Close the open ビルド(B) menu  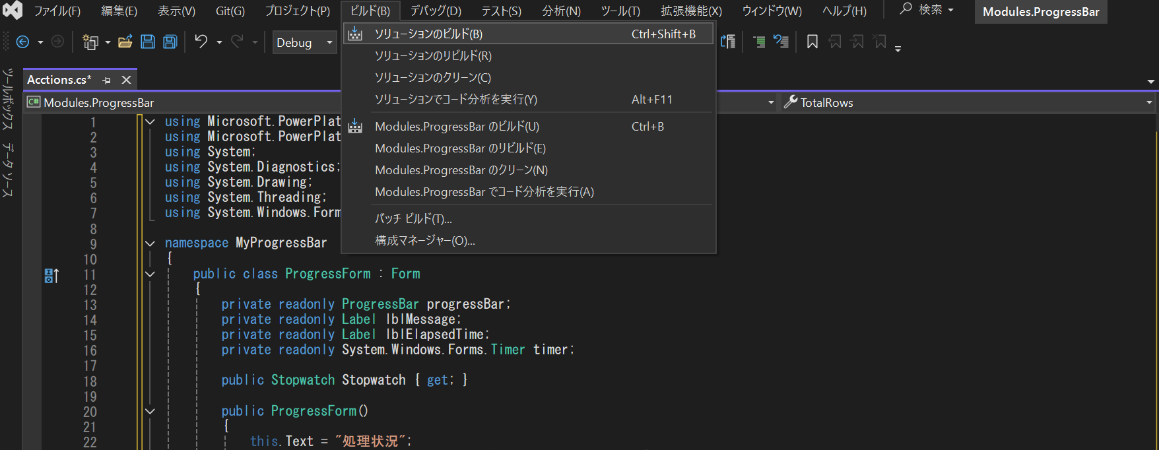[370, 11]
